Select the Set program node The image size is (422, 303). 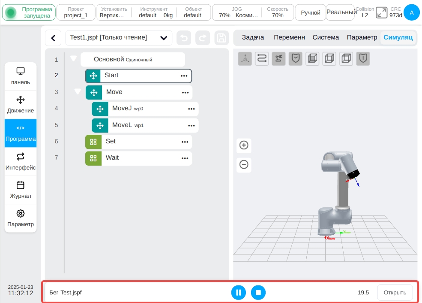[139, 142]
